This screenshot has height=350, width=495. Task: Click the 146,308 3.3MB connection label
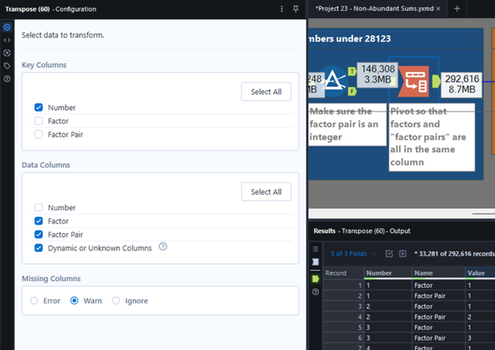[x=377, y=75]
